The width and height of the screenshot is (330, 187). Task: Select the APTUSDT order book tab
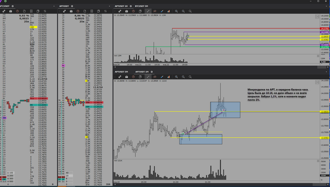[64, 6]
